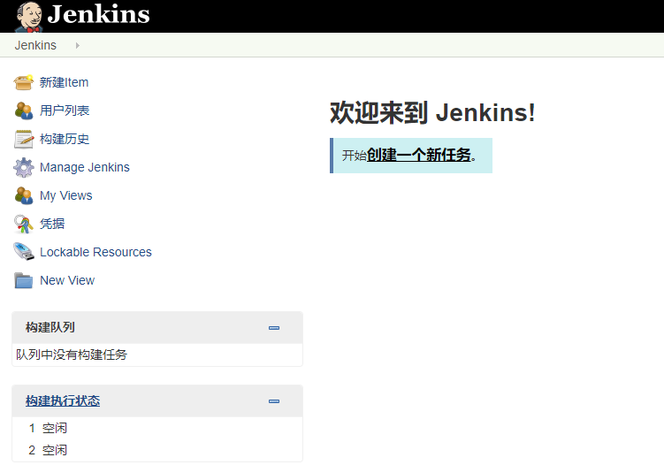Open the Jenkins breadcrumb dropdown arrow
This screenshot has width=664, height=465.
[x=78, y=45]
